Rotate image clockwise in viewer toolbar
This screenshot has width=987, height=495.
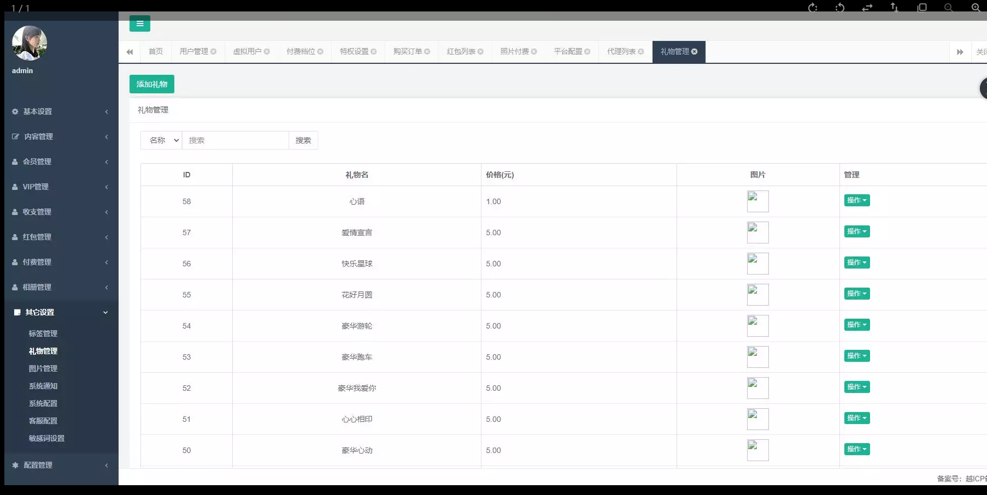tap(813, 8)
